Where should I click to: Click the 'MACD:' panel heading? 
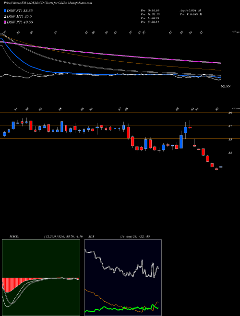click(x=14, y=237)
